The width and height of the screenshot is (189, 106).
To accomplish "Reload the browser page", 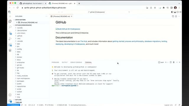I will click(18, 8).
